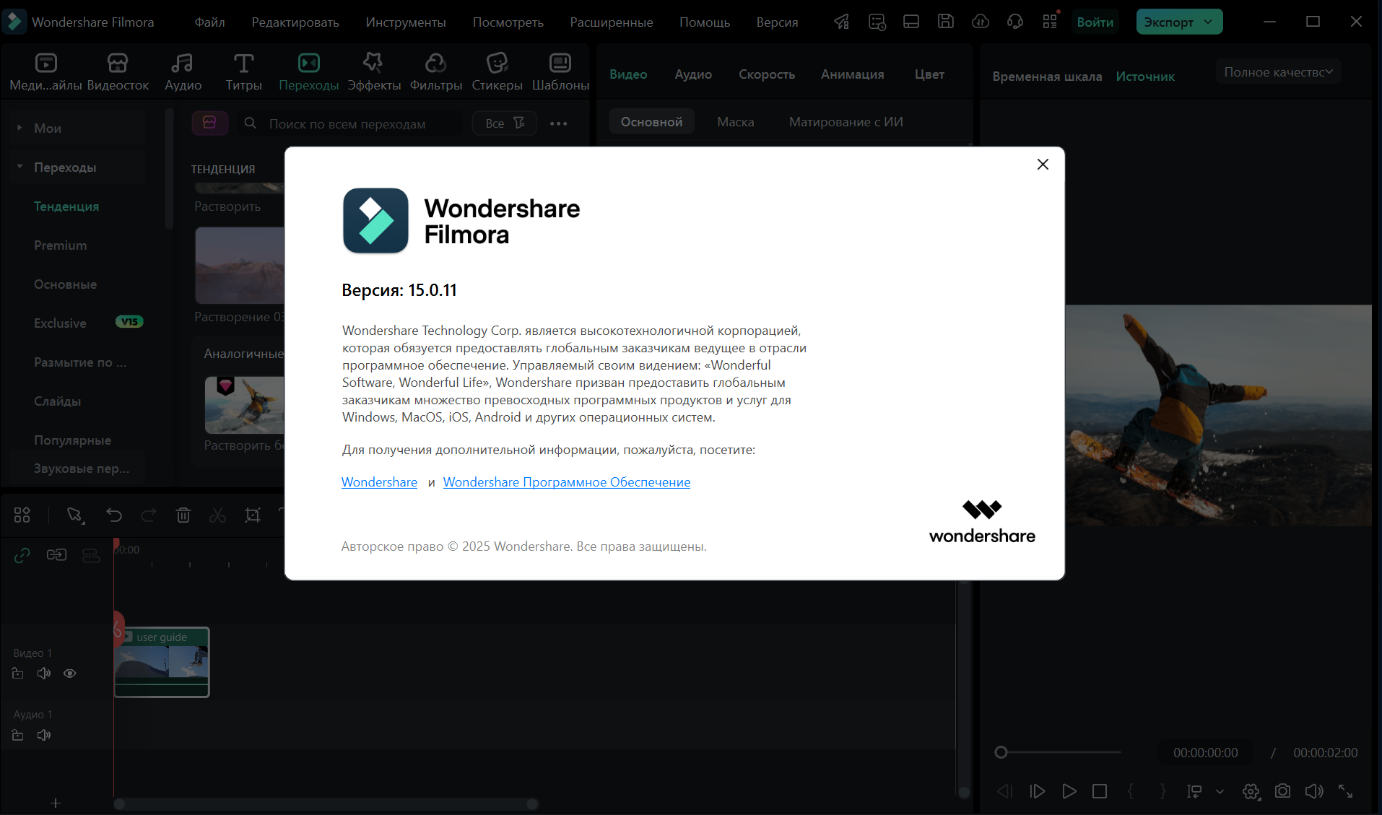Switch to the Скорость tab

click(767, 74)
